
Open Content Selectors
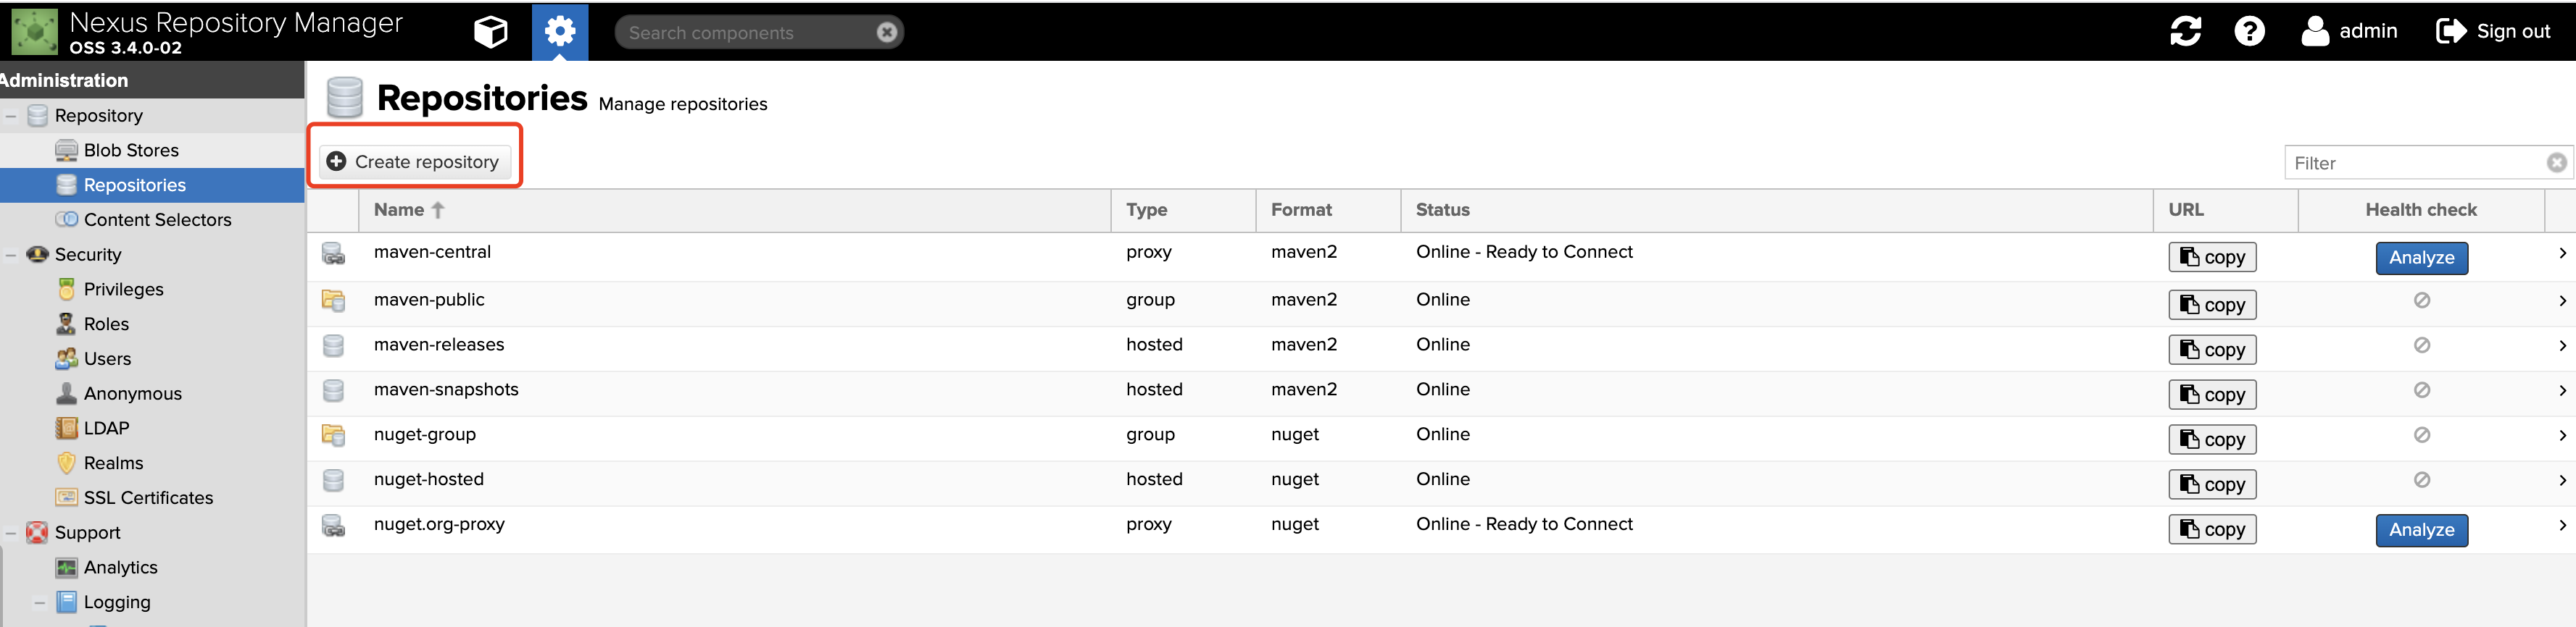pyautogui.click(x=157, y=219)
